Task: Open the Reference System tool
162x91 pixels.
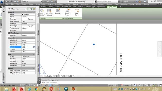Action: click(49, 12)
